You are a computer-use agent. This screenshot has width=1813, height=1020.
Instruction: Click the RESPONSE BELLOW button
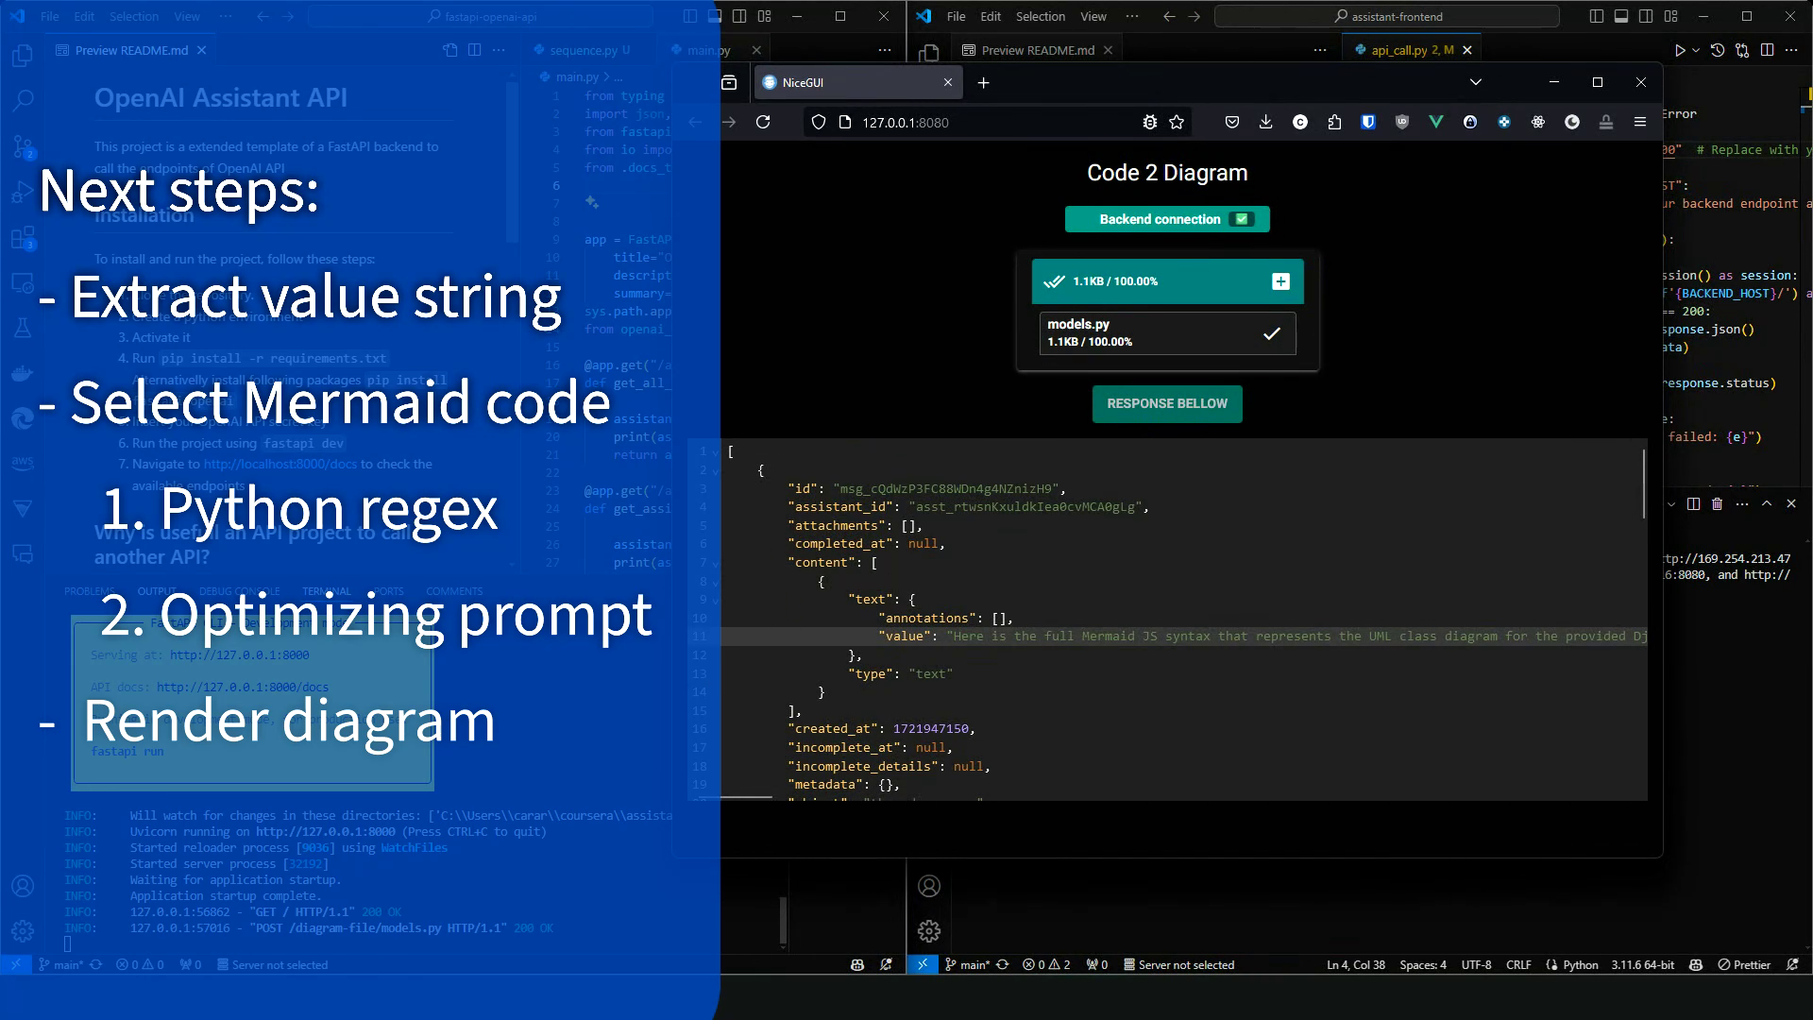pyautogui.click(x=1167, y=403)
